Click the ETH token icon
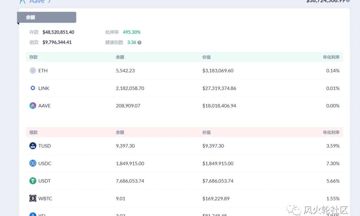This screenshot has height=216, width=360. click(x=33, y=71)
